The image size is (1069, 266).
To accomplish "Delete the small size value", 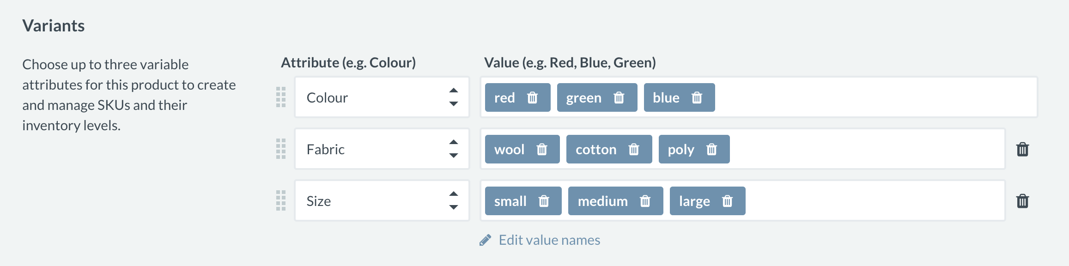I will (544, 201).
